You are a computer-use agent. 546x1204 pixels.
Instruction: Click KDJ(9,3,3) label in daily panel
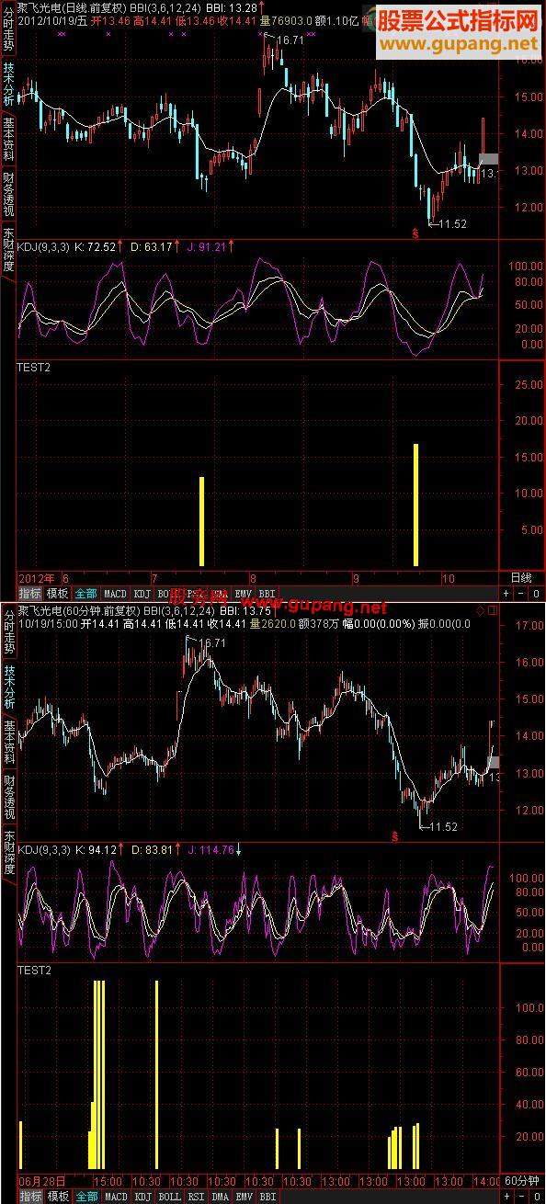(x=43, y=246)
